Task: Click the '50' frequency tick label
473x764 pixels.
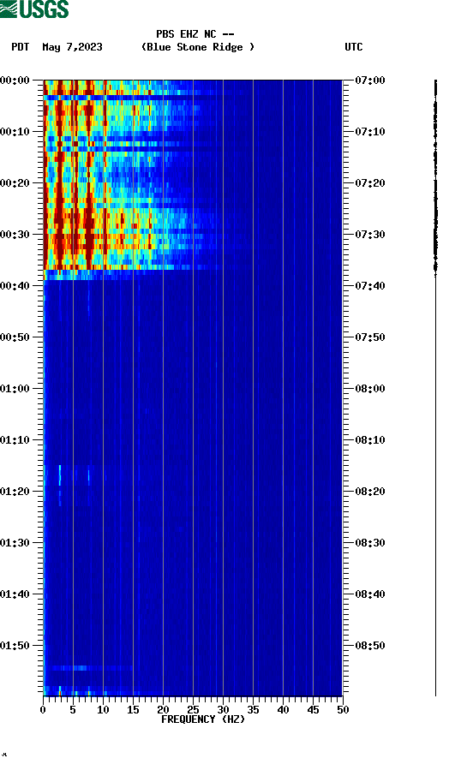Action: [343, 709]
